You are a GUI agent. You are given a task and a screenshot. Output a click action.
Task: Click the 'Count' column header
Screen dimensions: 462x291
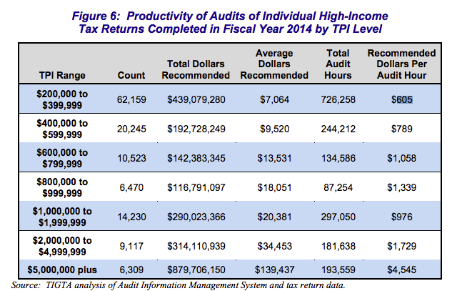[x=131, y=75]
